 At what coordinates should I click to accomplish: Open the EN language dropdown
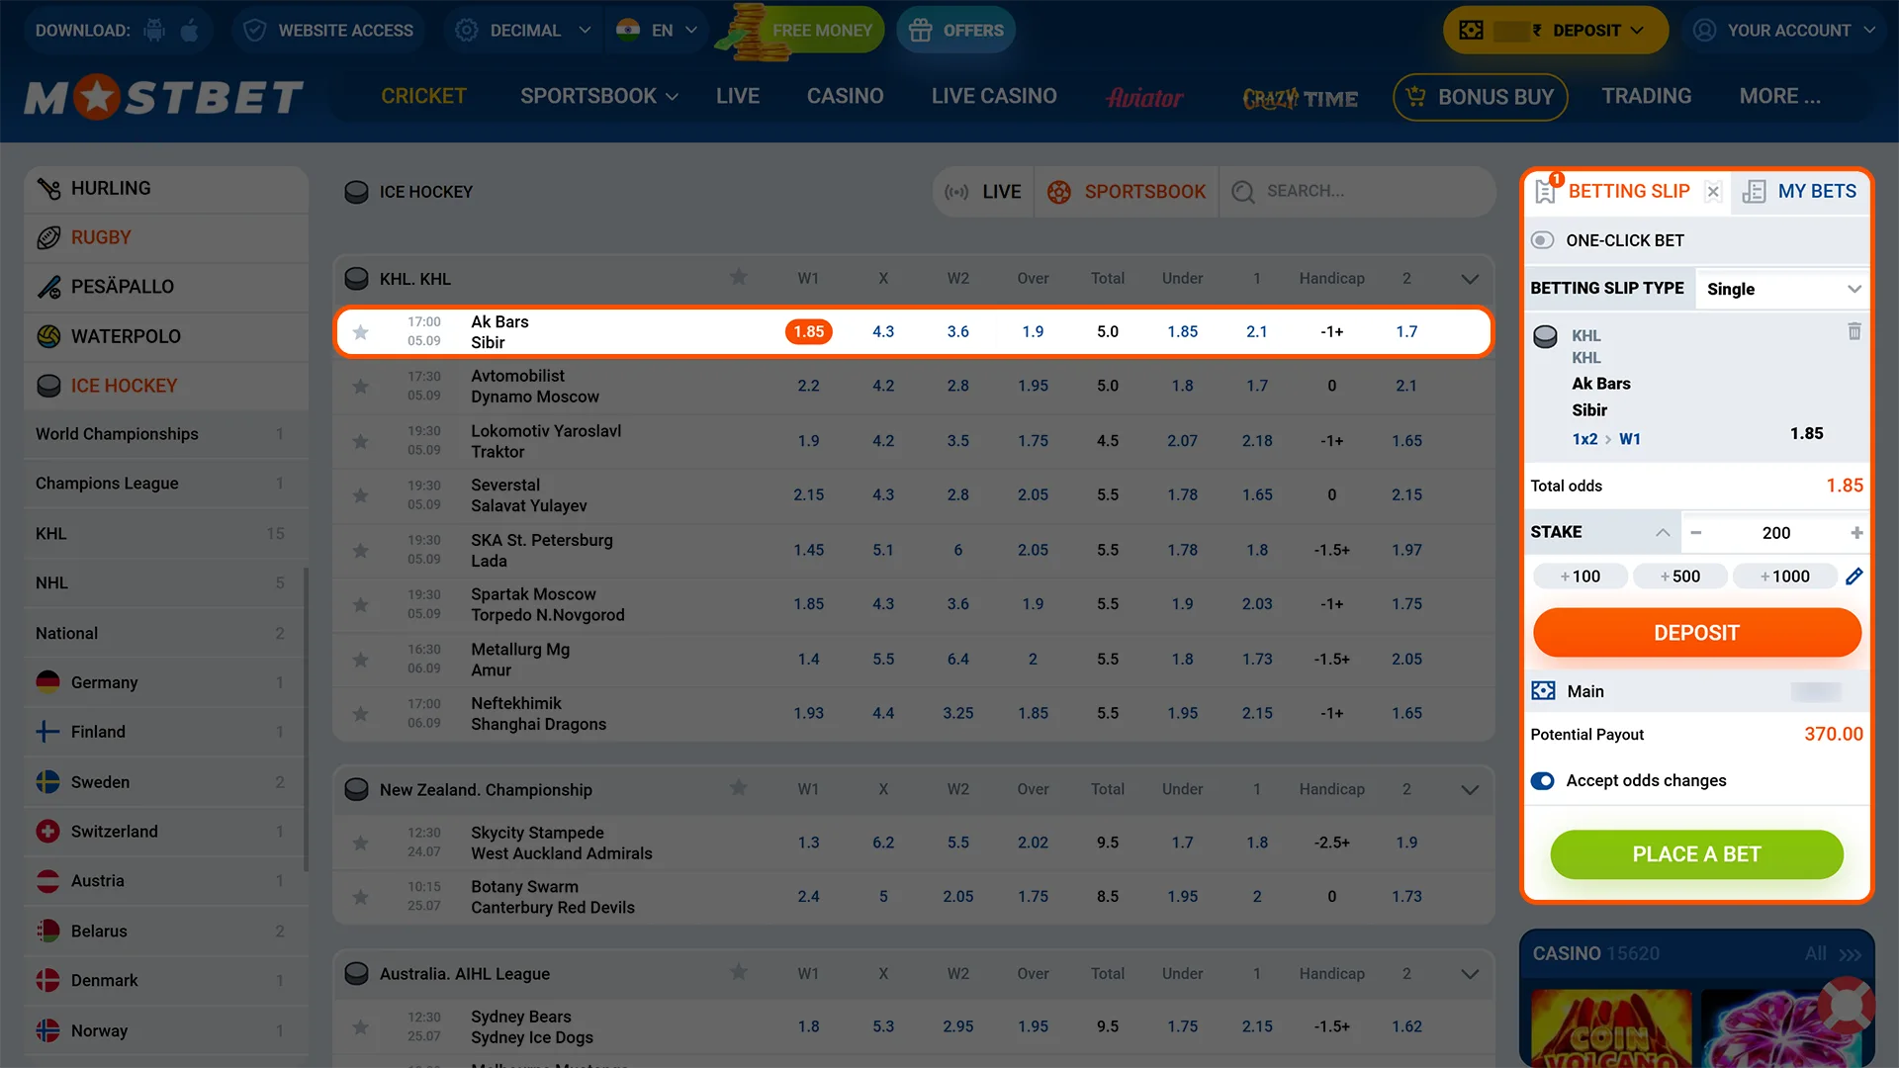click(x=657, y=30)
